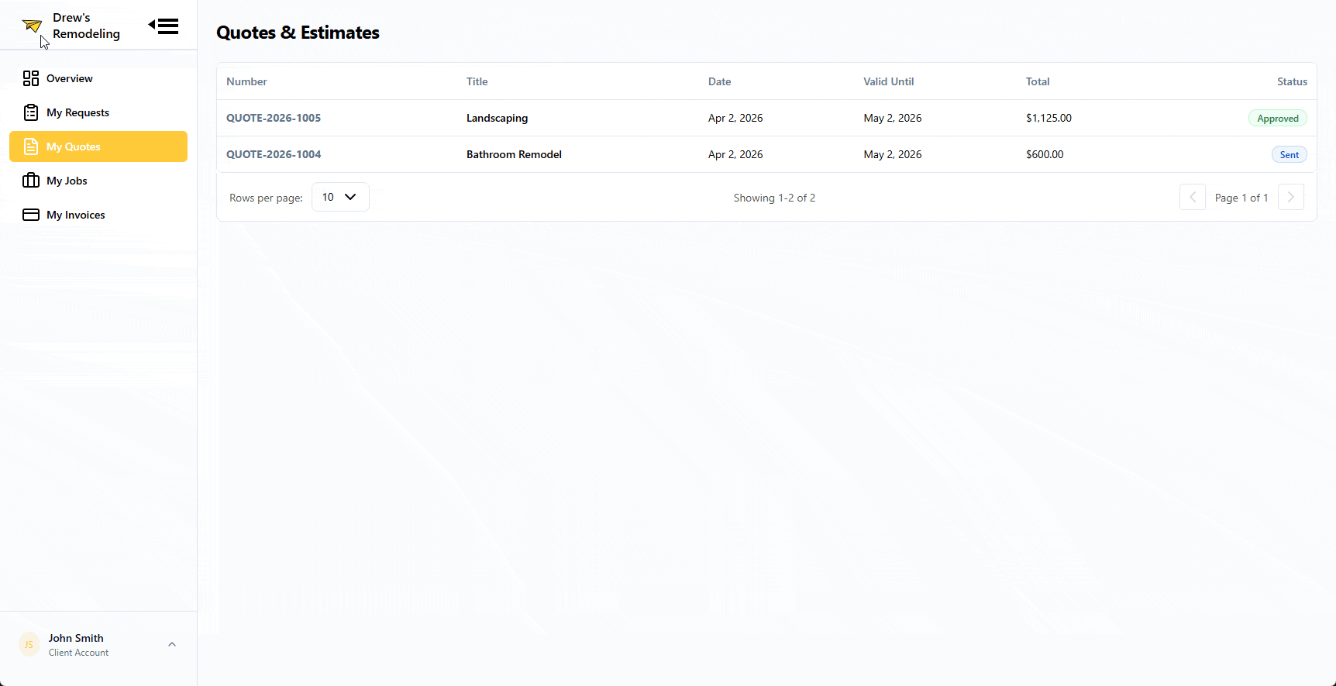Click the $600.00 total cell
1336x686 pixels.
[1045, 154]
